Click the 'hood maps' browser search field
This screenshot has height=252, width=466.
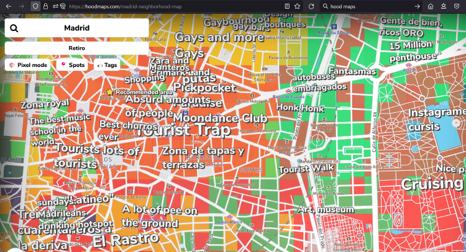(367, 6)
